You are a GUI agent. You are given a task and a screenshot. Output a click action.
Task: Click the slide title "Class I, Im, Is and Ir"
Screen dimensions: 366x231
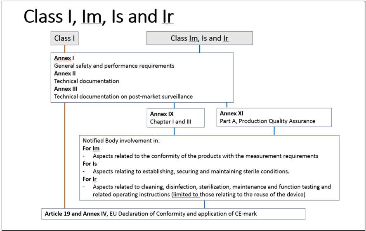(99, 17)
